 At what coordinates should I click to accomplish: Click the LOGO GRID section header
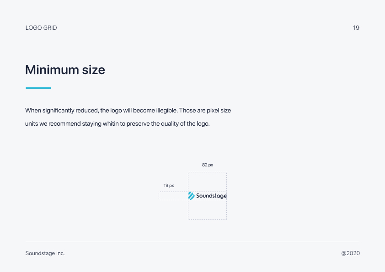click(41, 28)
